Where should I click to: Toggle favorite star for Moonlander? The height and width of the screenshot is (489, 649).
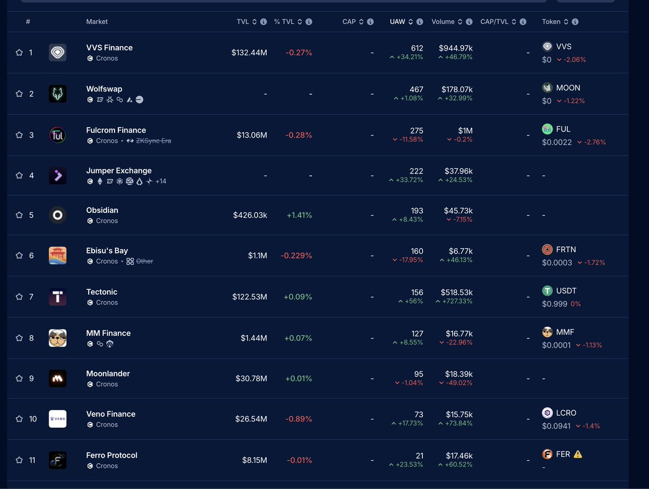tap(19, 379)
